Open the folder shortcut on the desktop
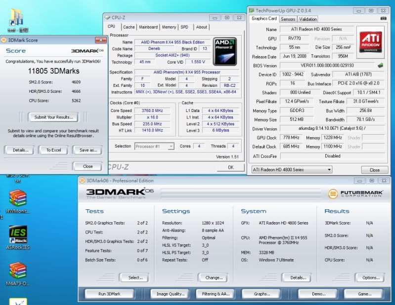This screenshot has width=395, height=305. (x=17, y=18)
